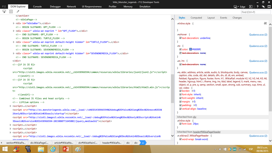
Task: Collapse the .wikinav2 .WikiaPageHeader rule
Action: pyautogui.click(x=178, y=136)
